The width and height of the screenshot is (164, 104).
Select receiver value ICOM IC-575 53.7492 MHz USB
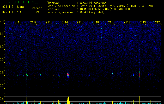(105, 9)
